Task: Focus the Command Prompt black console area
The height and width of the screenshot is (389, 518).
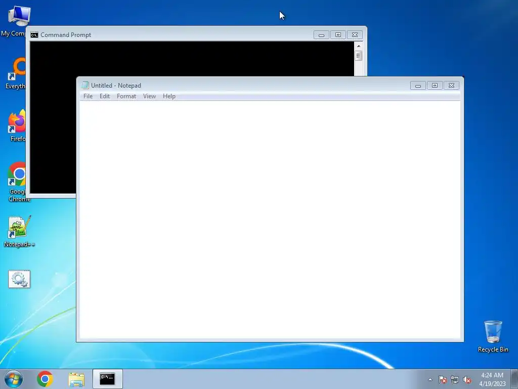Action: 192,59
